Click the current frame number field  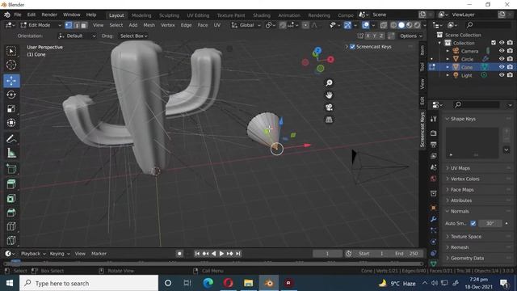pos(327,253)
